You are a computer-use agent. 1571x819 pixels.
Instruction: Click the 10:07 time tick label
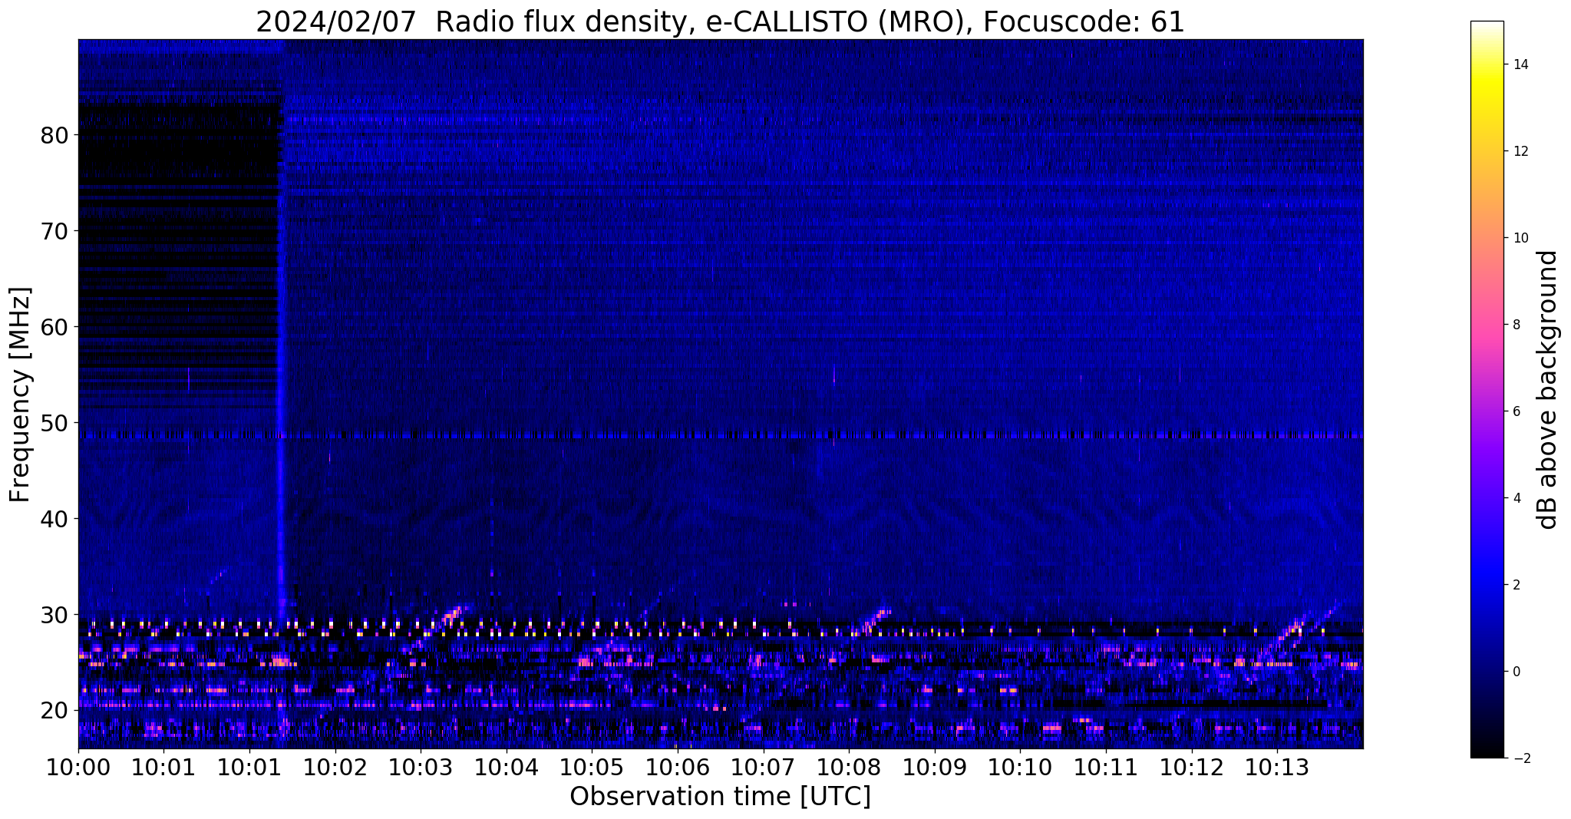click(763, 768)
